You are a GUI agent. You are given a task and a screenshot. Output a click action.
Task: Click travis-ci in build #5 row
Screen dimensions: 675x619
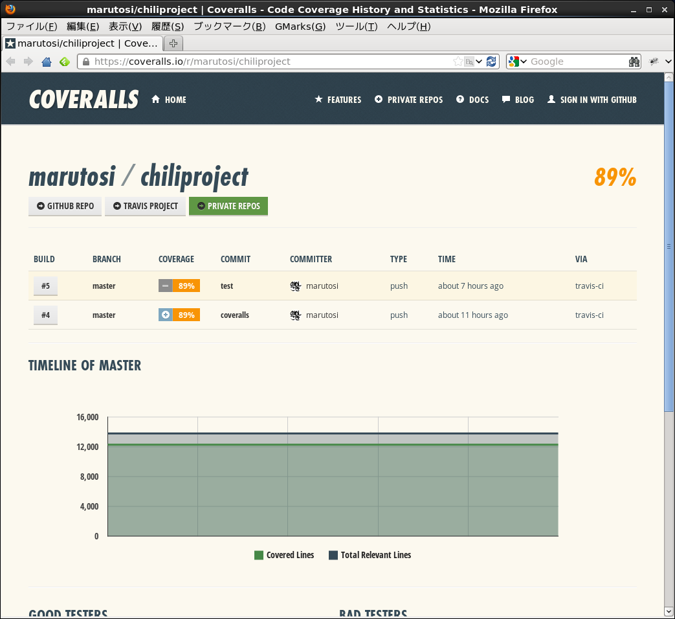pyautogui.click(x=590, y=286)
